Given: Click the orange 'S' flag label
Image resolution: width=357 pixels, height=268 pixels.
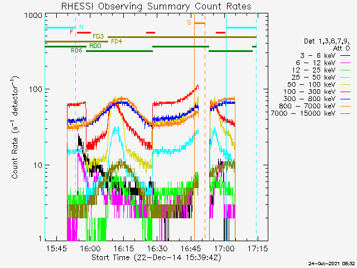Looking at the screenshot, I should pyautogui.click(x=189, y=22).
